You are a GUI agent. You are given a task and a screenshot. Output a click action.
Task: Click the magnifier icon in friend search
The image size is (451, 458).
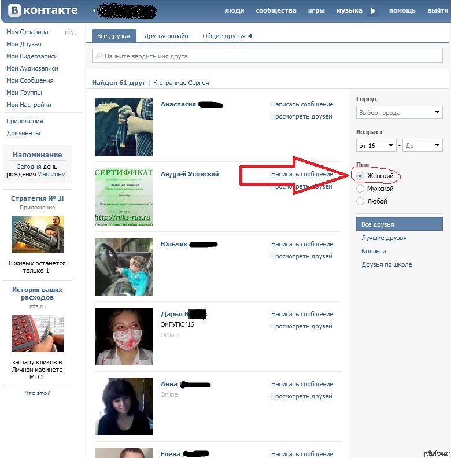pyautogui.click(x=99, y=56)
